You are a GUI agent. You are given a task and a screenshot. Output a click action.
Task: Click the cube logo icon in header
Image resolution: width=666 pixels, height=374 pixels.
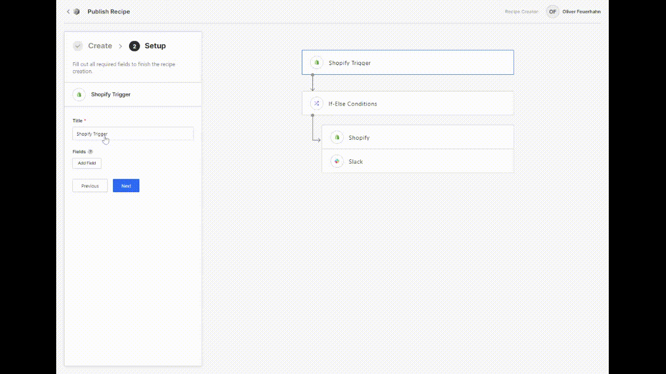point(77,11)
